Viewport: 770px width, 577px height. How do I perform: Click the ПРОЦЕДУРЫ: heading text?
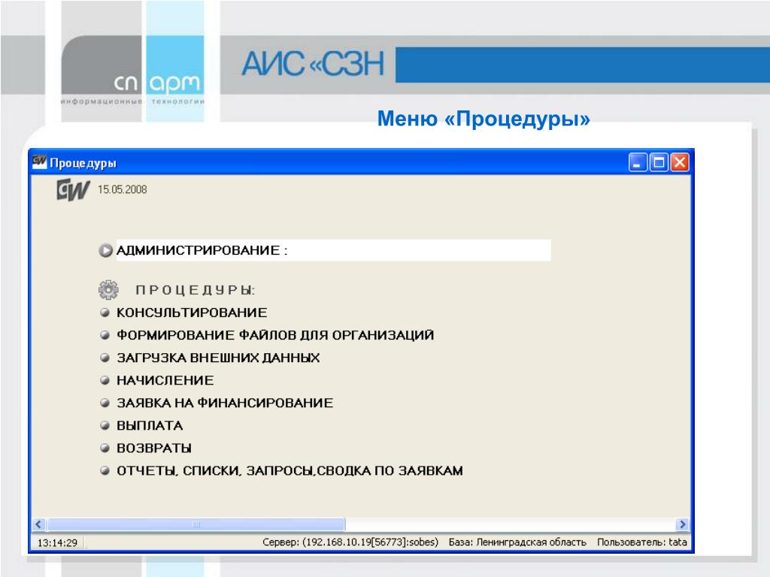[196, 290]
